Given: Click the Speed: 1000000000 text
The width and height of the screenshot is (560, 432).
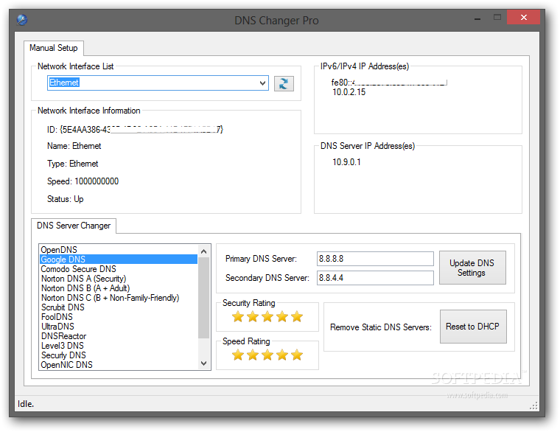Looking at the screenshot, I should click(83, 181).
